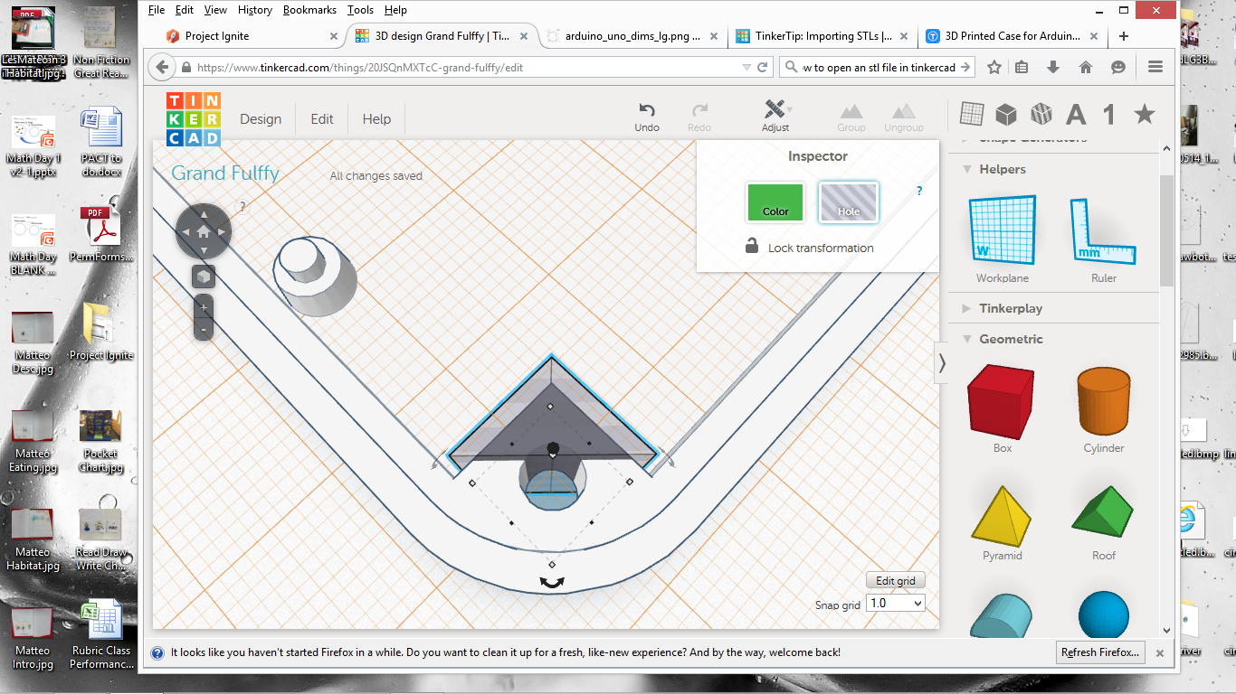Open the Adjust tools icon
The image size is (1236, 694).
tap(775, 109)
